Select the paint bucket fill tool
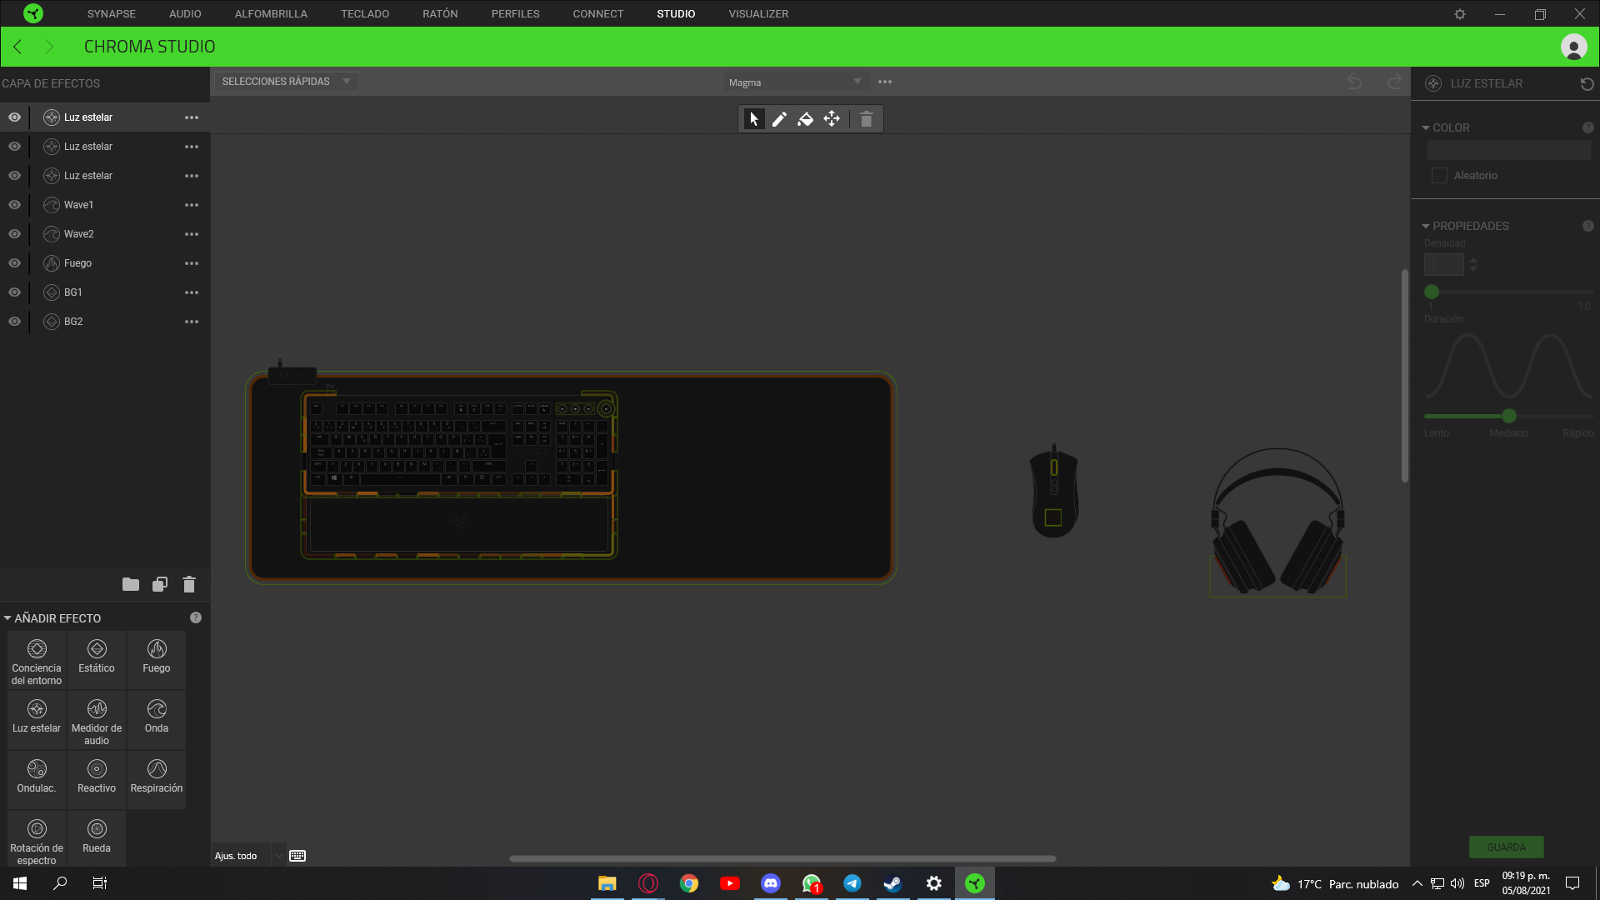1600x900 pixels. [x=805, y=119]
